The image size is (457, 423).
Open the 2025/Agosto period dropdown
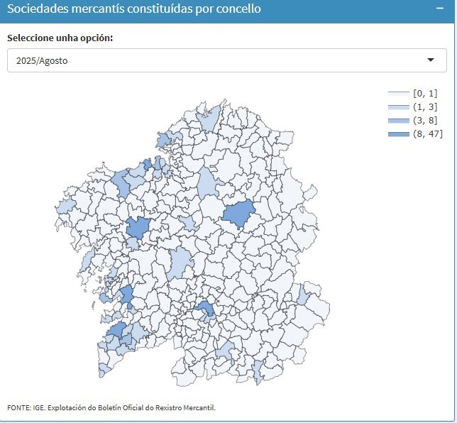pyautogui.click(x=227, y=60)
